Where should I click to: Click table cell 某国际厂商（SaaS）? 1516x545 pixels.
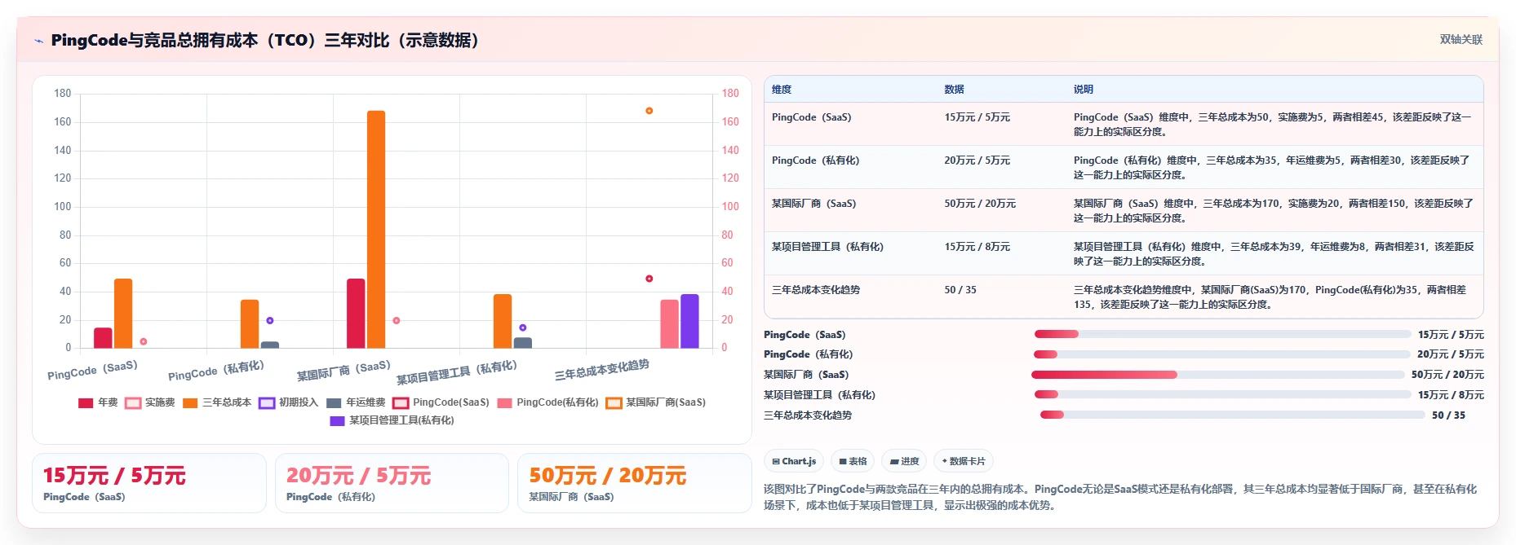(x=813, y=204)
